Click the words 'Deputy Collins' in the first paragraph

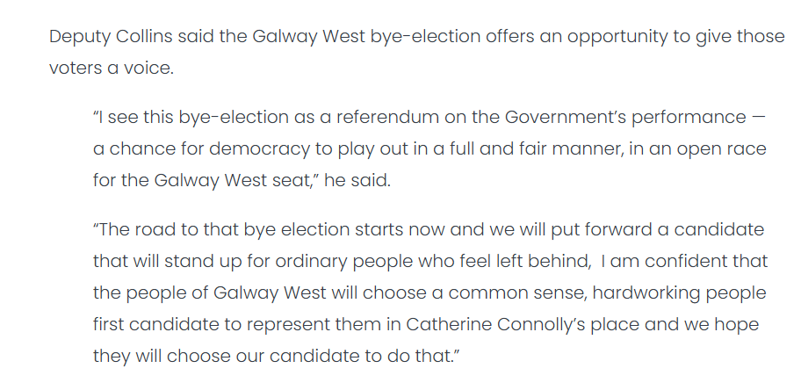[x=111, y=37]
